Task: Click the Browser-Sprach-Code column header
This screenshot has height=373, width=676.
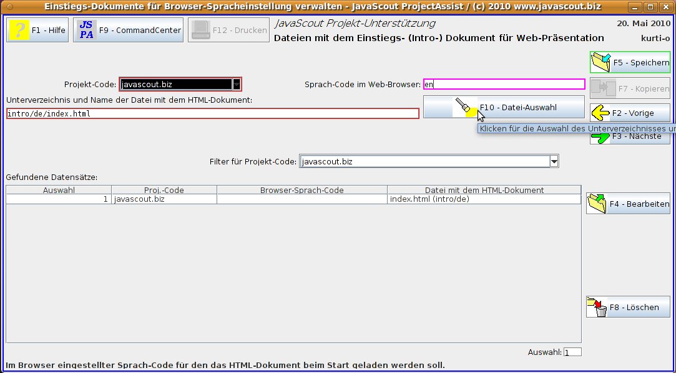Action: 301,190
